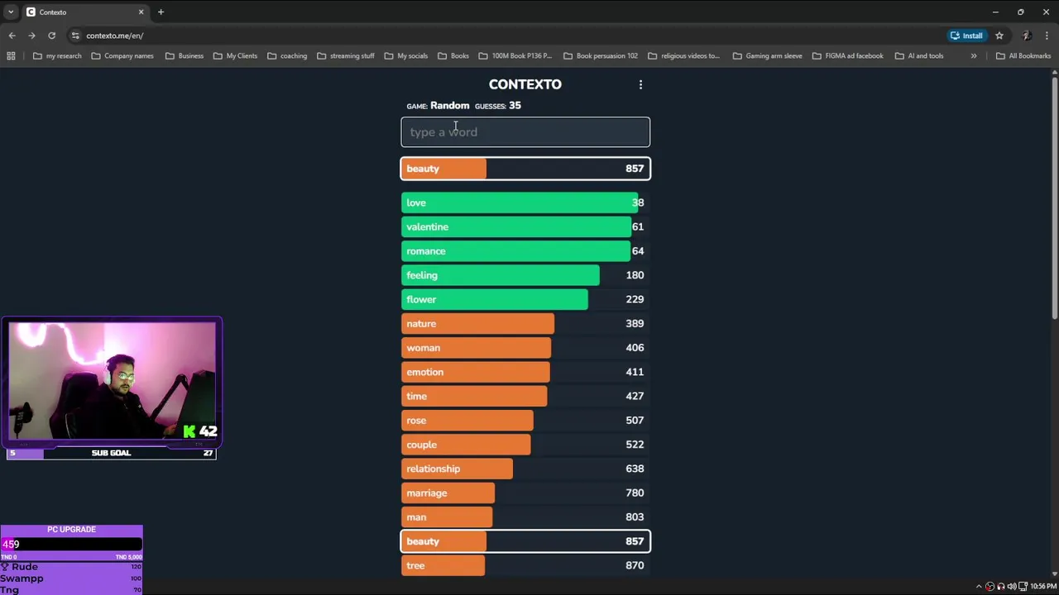Screen dimensions: 1059x595
Task: Click the CONTEXTO game title
Action: 525,84
